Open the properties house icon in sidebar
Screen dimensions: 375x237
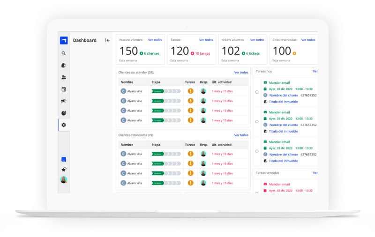[64, 66]
